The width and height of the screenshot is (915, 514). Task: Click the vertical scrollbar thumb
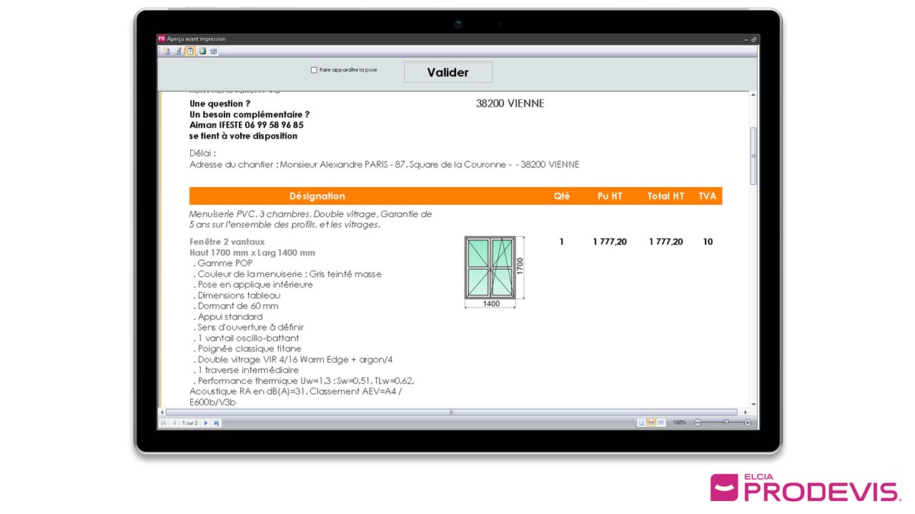point(753,156)
